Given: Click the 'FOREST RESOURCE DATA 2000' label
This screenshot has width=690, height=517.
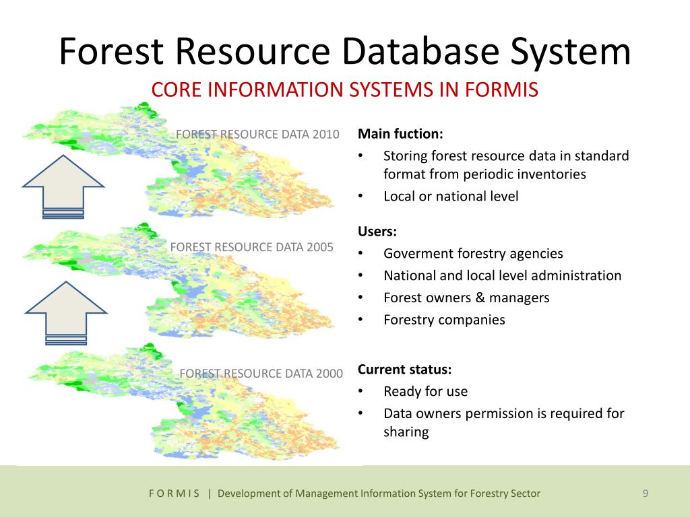Looking at the screenshot, I should pos(261,374).
